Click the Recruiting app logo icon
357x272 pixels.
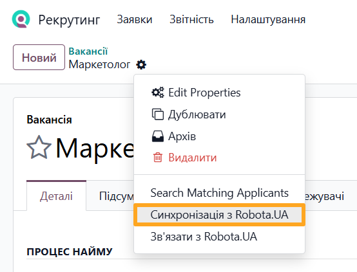(21, 19)
